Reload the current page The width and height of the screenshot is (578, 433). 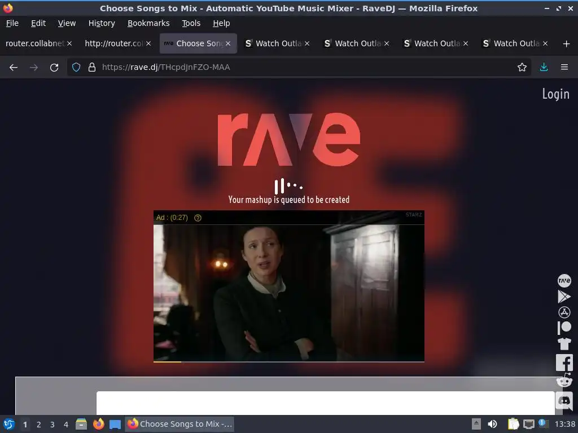tap(54, 68)
